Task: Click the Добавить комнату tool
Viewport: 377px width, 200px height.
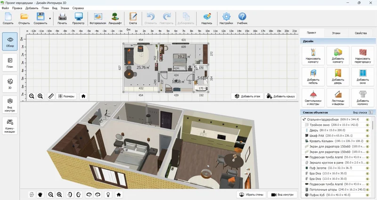Action: [338, 56]
